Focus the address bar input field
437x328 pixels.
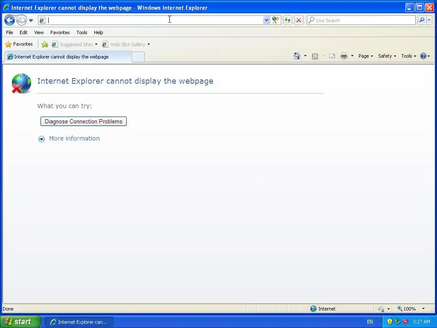coord(154,20)
